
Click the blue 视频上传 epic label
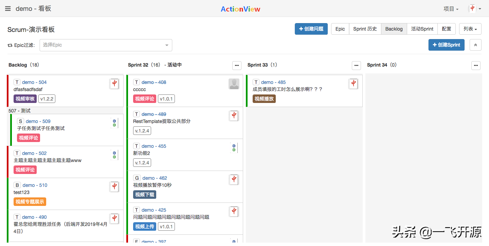pos(145,227)
